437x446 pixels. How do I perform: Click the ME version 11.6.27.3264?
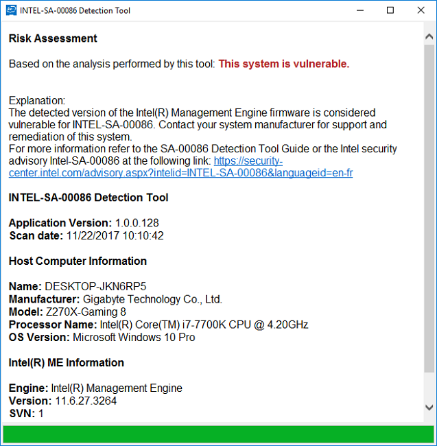click(x=86, y=401)
